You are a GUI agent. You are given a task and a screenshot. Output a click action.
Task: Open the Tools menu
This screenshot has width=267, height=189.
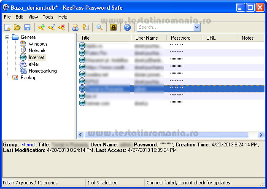coord(48,17)
